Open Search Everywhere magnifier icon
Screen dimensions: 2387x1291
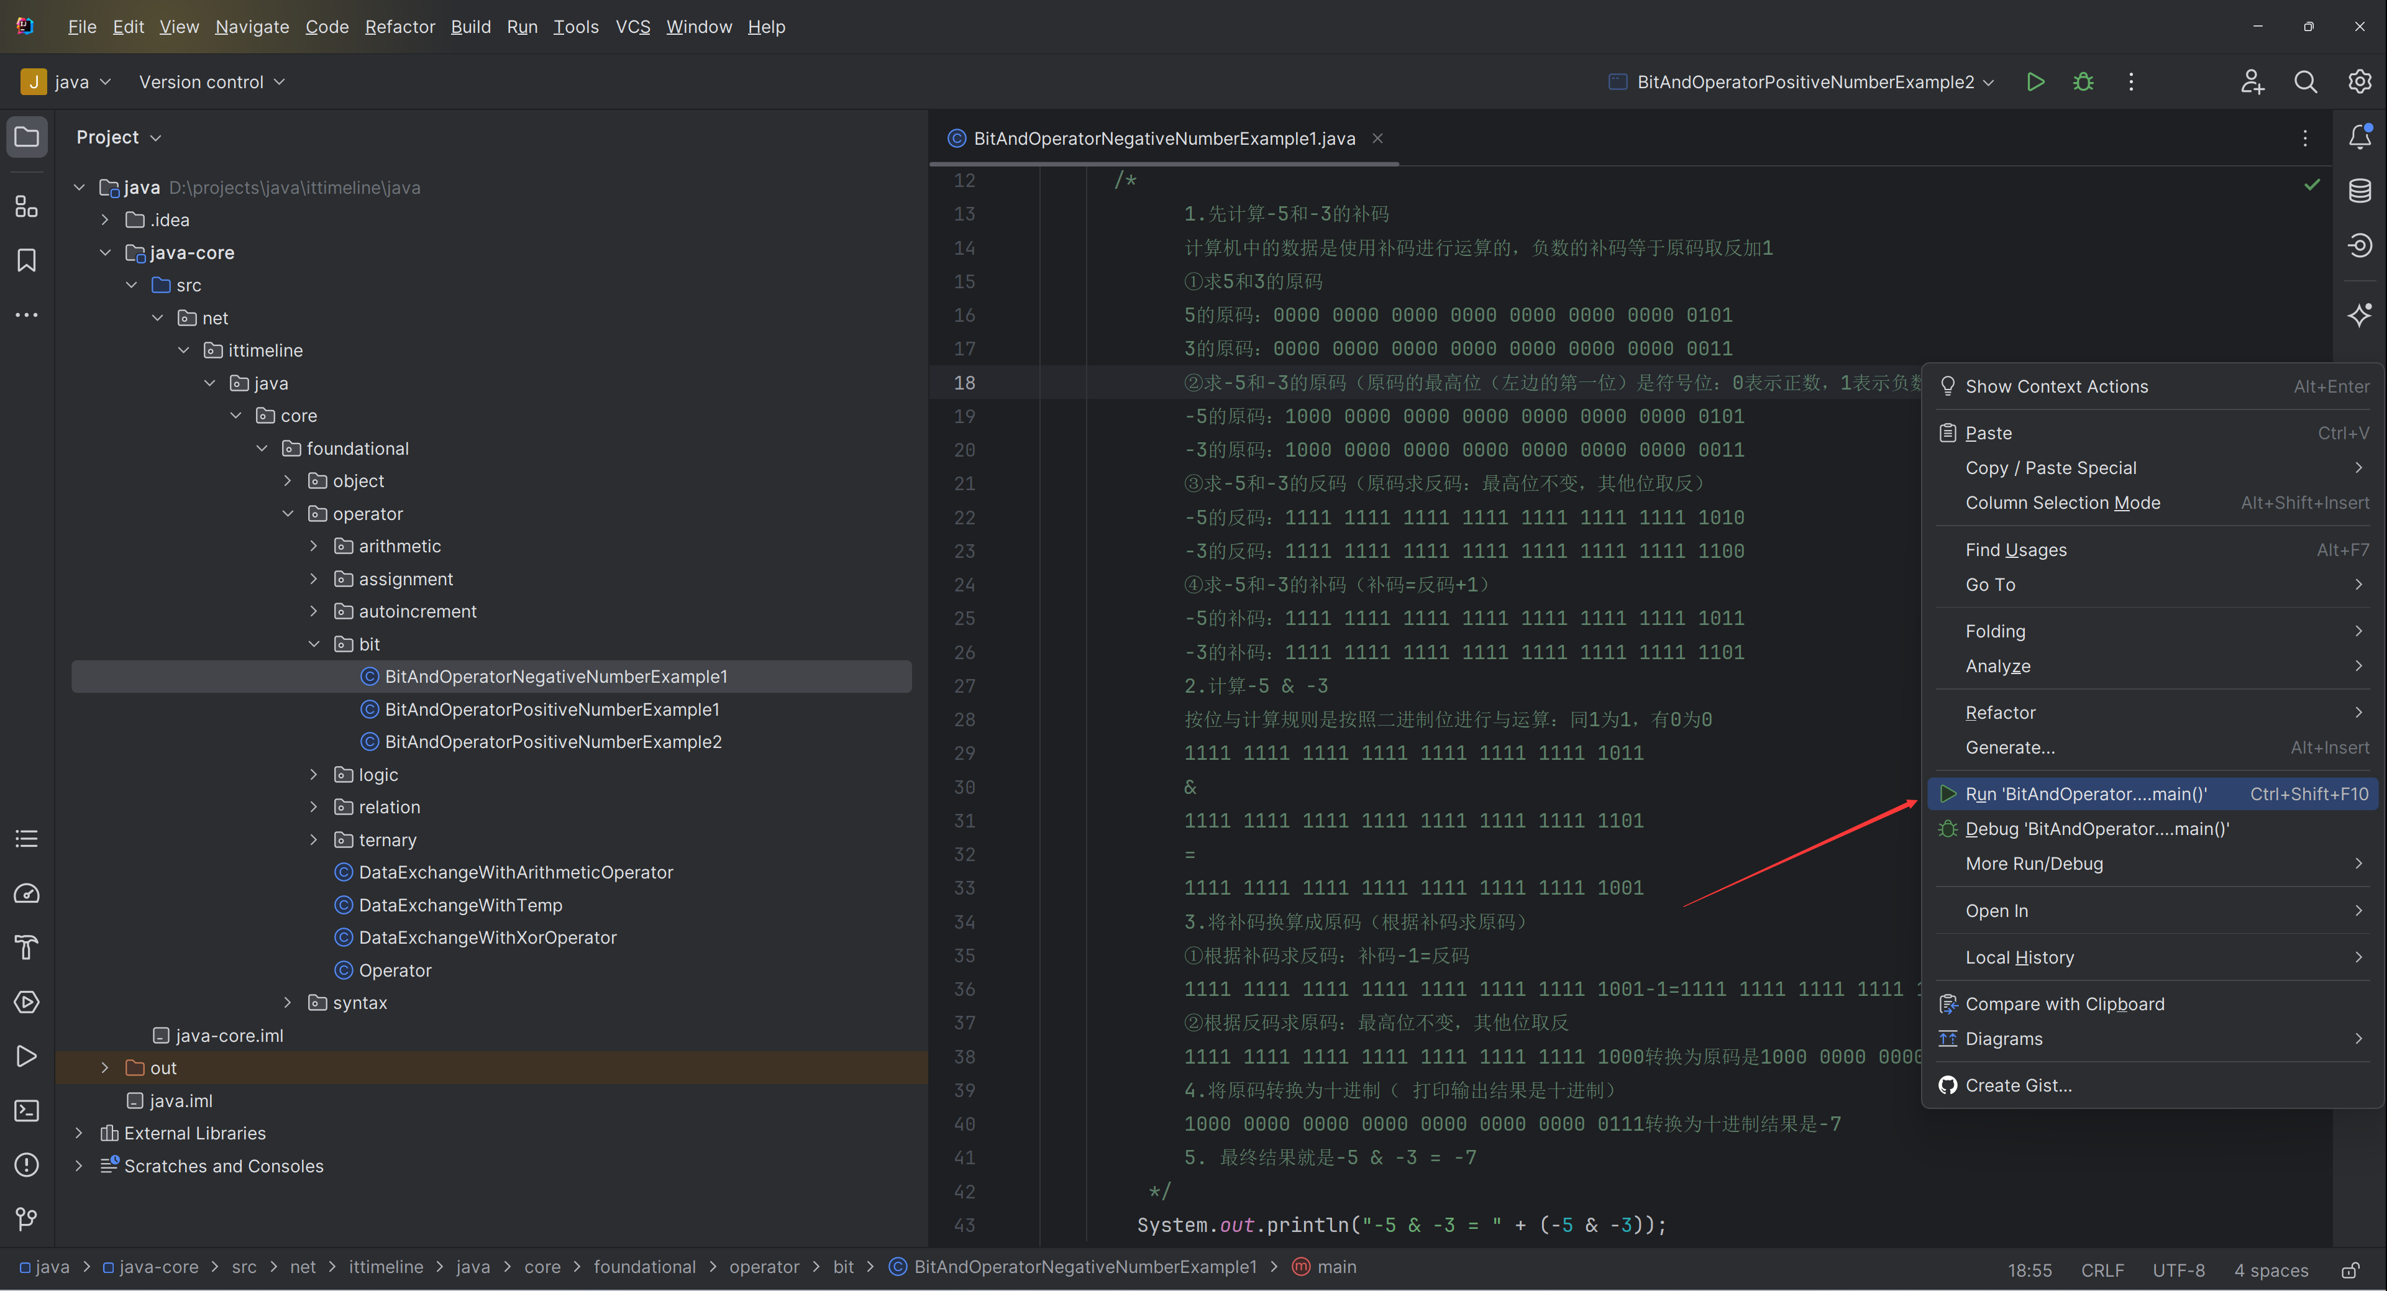pos(2306,81)
